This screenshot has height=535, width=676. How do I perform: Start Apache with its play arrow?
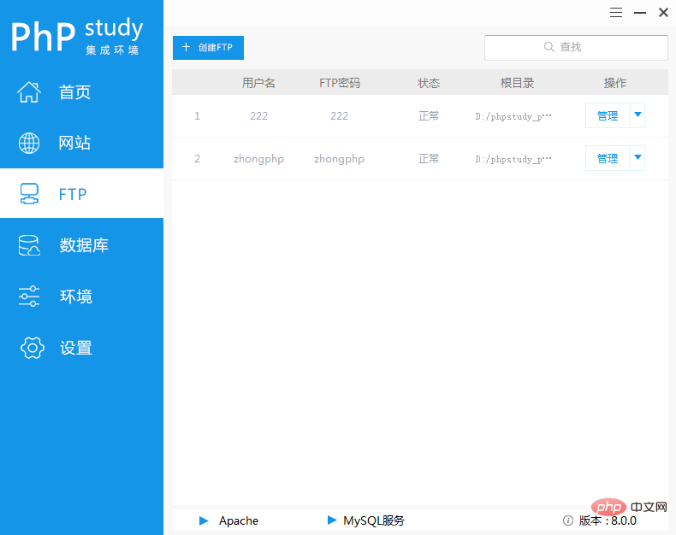coord(204,520)
